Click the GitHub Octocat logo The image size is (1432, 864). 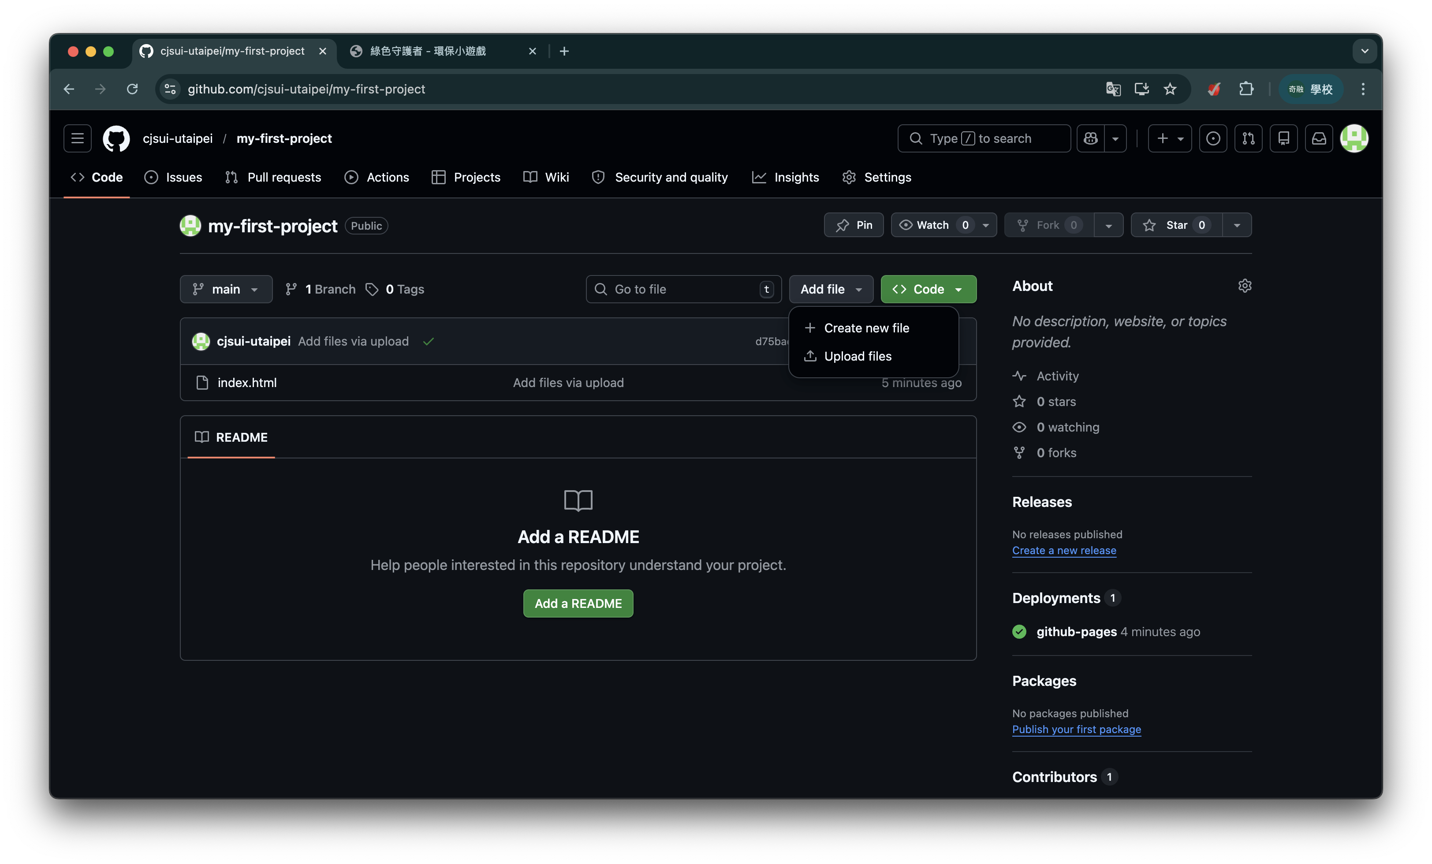(116, 138)
